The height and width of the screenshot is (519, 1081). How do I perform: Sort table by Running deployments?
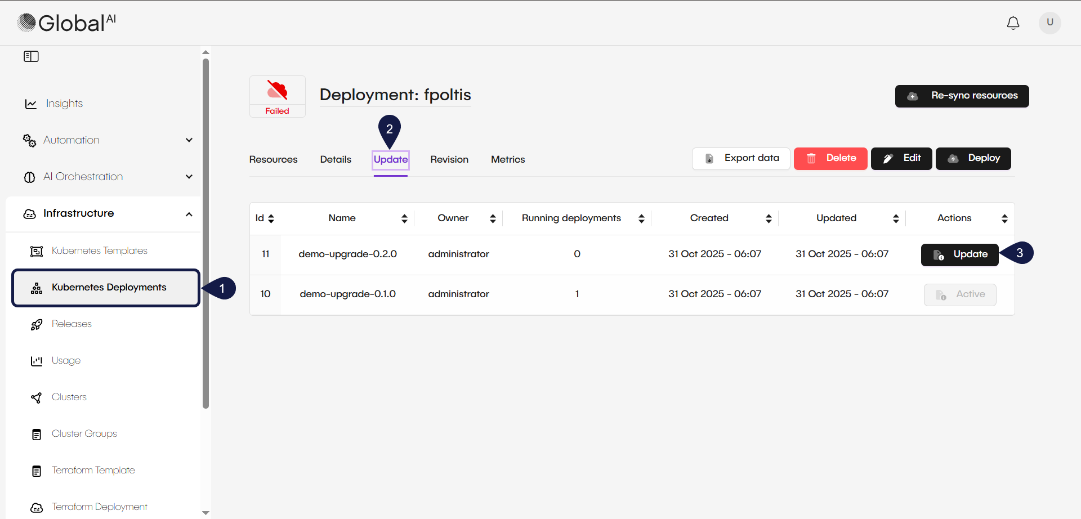641,218
